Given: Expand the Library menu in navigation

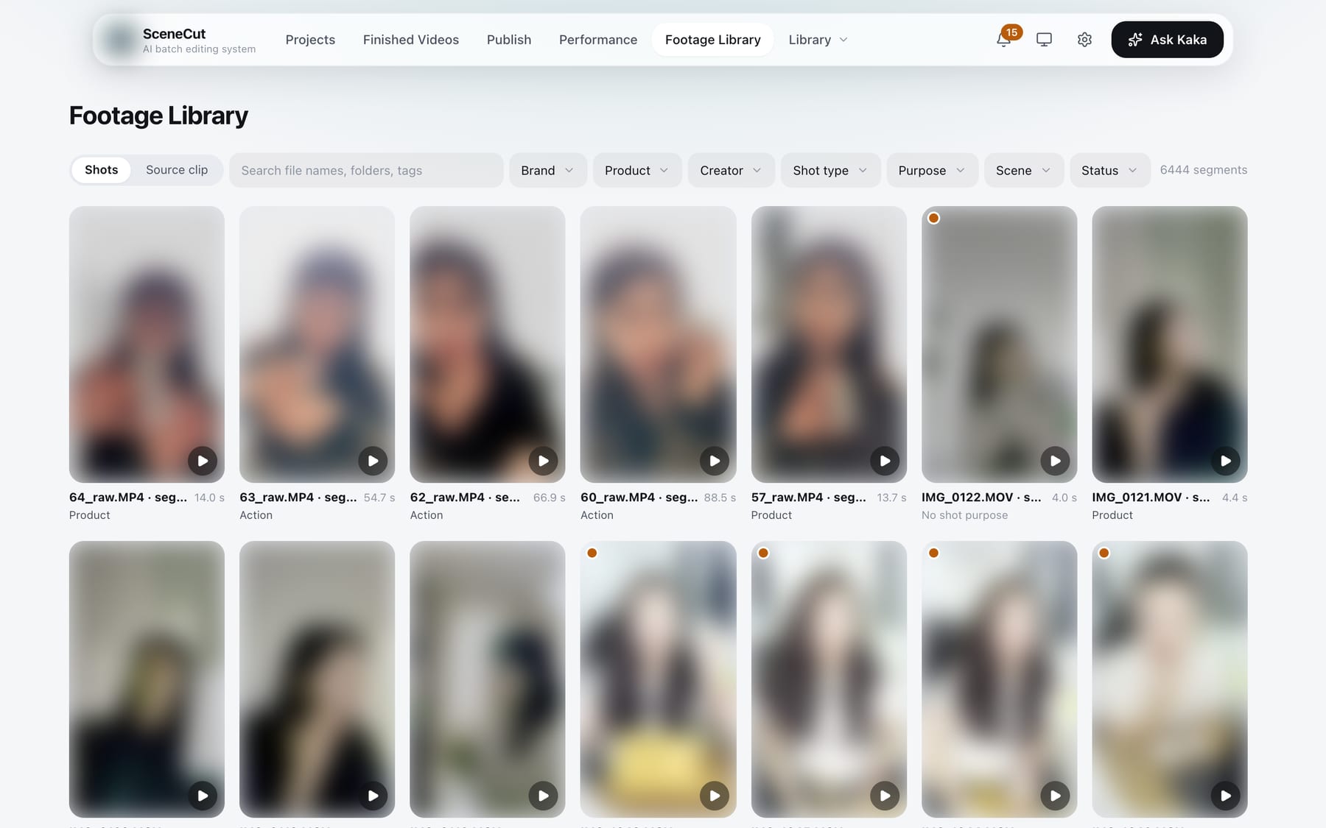Looking at the screenshot, I should (x=818, y=40).
